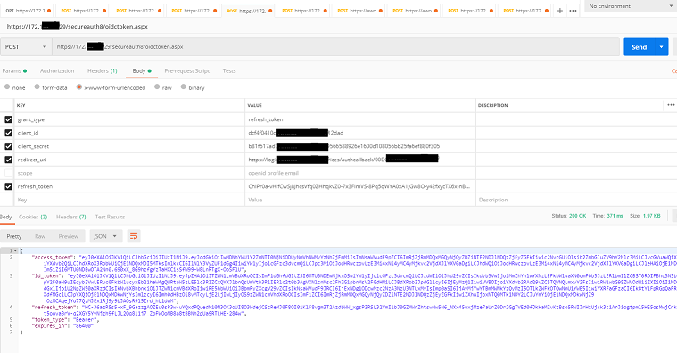This screenshot has height=353, width=677.
Task: Open the POST method dropdown
Action: (x=26, y=46)
